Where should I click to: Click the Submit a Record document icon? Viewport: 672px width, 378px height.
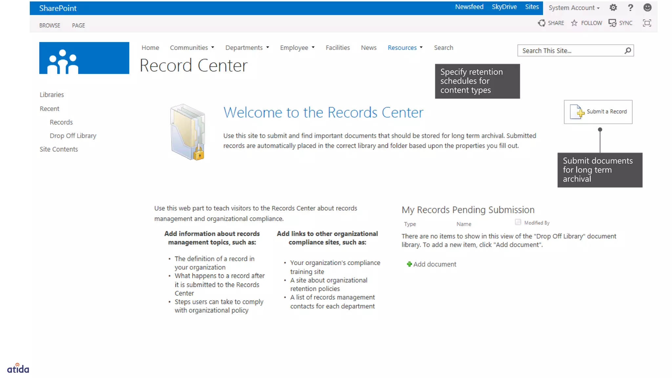pyautogui.click(x=577, y=112)
